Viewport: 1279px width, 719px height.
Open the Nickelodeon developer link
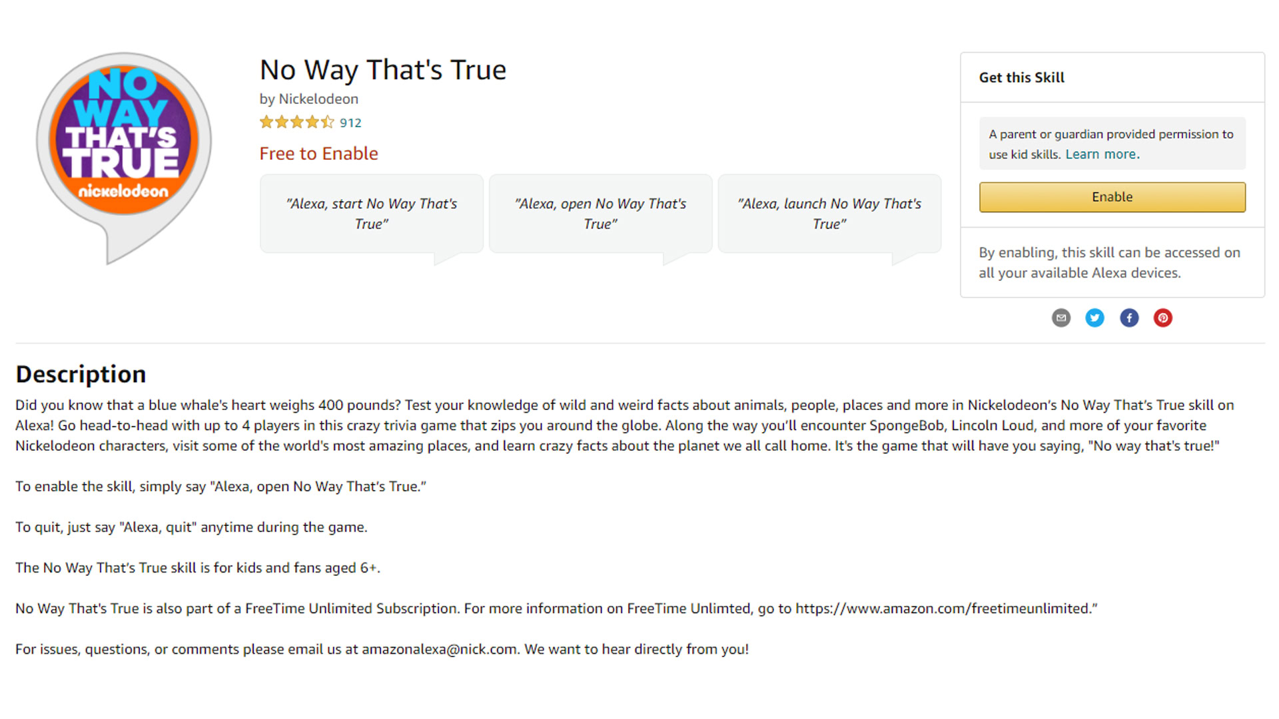point(318,99)
